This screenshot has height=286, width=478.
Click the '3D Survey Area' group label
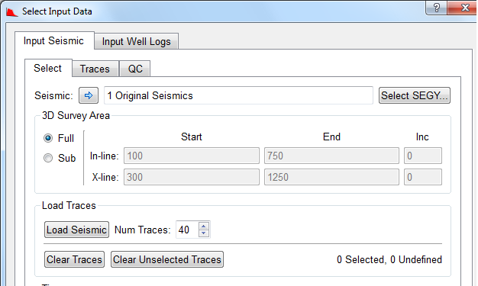pos(76,115)
